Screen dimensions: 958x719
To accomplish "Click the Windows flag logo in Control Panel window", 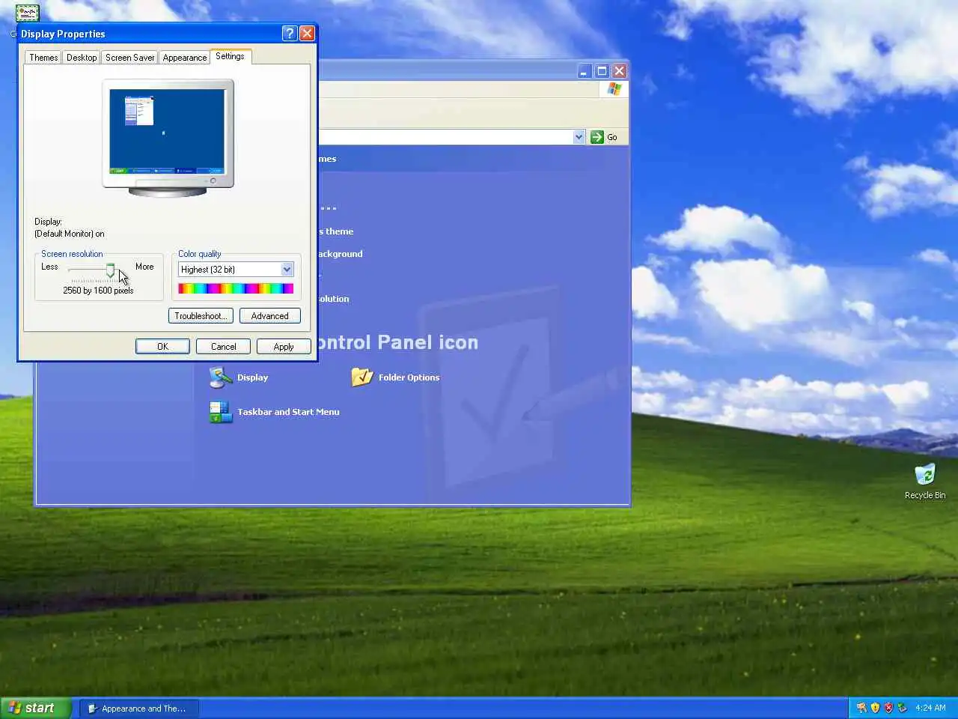I will [x=614, y=89].
